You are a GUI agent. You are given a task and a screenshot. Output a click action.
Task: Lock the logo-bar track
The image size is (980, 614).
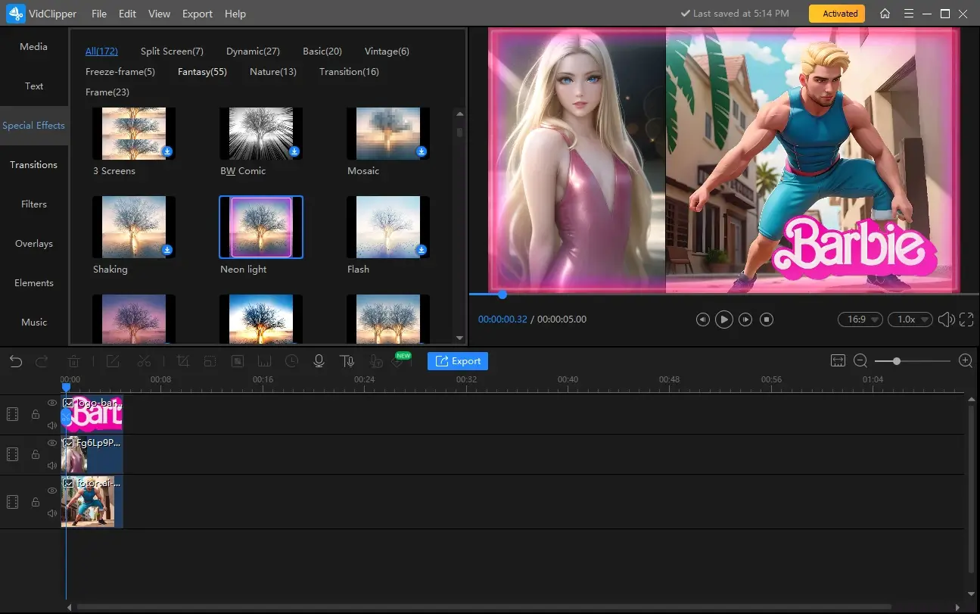[x=35, y=414]
